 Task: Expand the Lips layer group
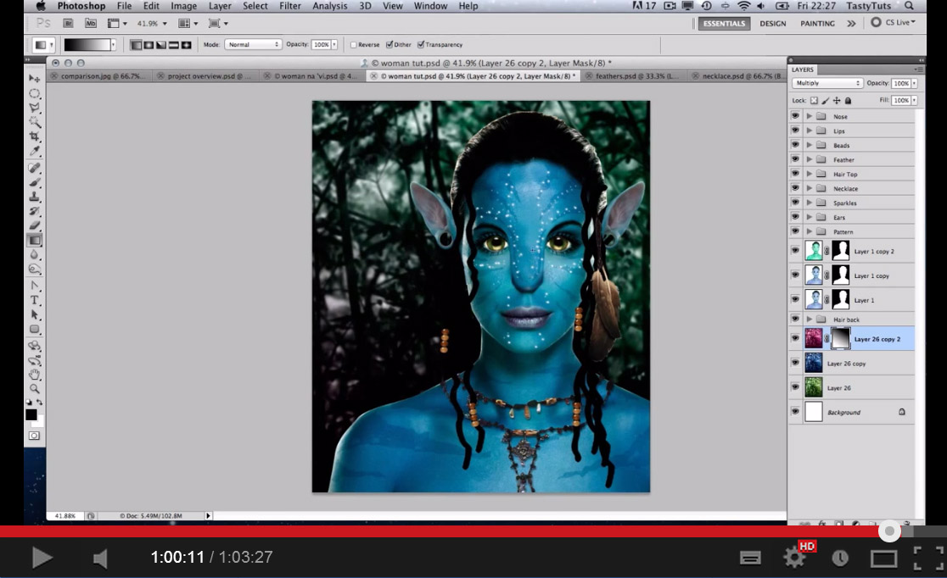810,131
